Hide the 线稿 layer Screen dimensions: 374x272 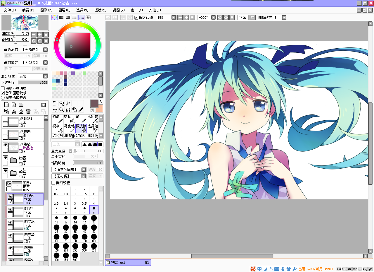point(5,145)
